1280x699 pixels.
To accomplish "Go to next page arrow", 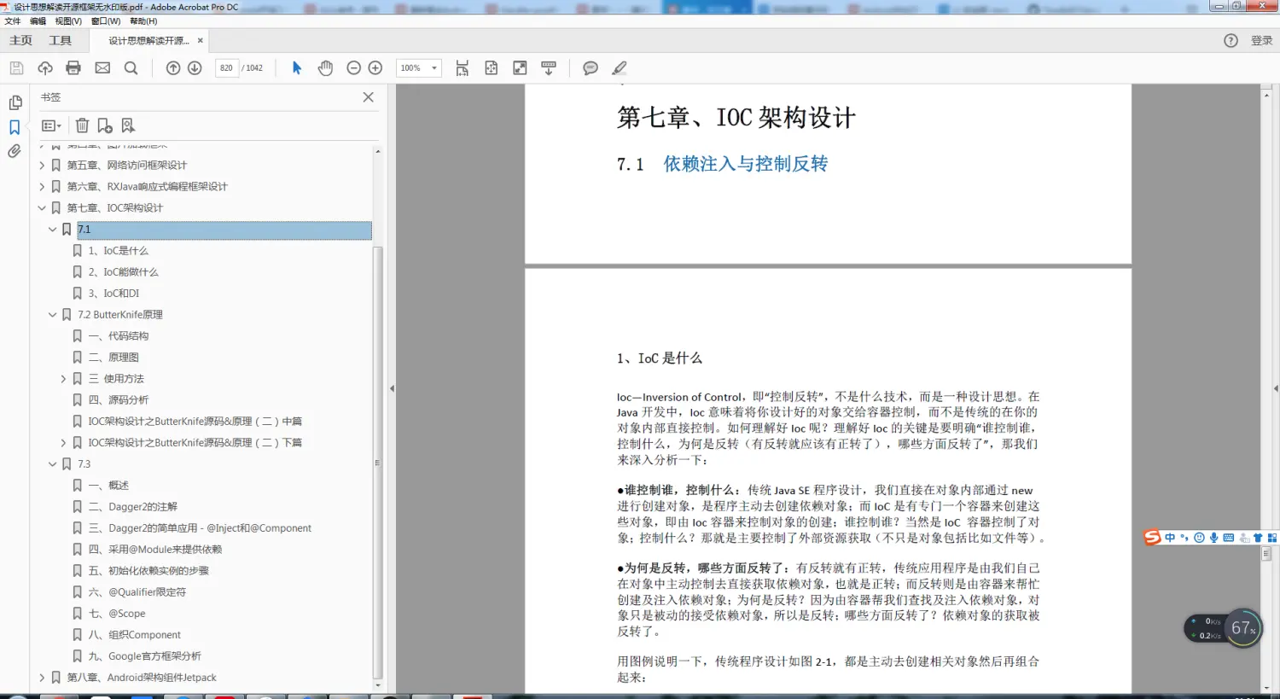I will point(195,68).
